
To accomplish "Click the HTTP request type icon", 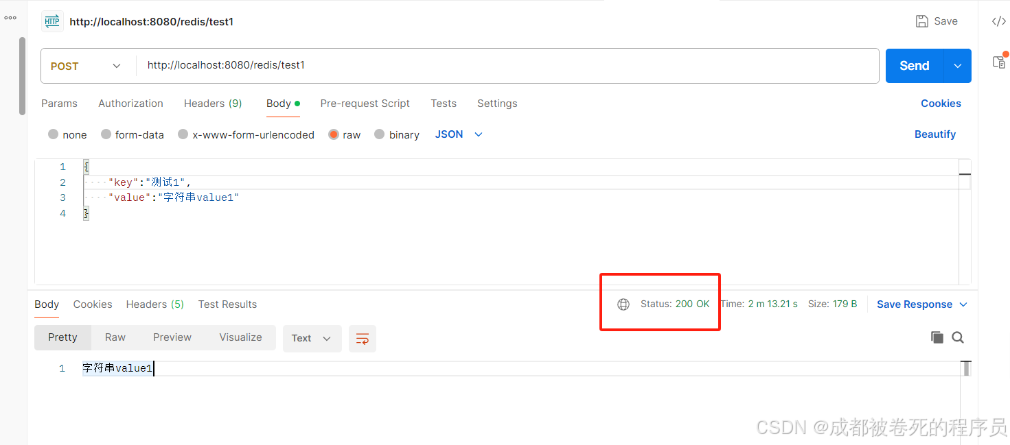I will (52, 21).
